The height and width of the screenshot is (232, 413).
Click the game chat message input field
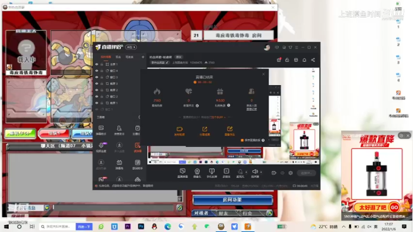pos(113,208)
